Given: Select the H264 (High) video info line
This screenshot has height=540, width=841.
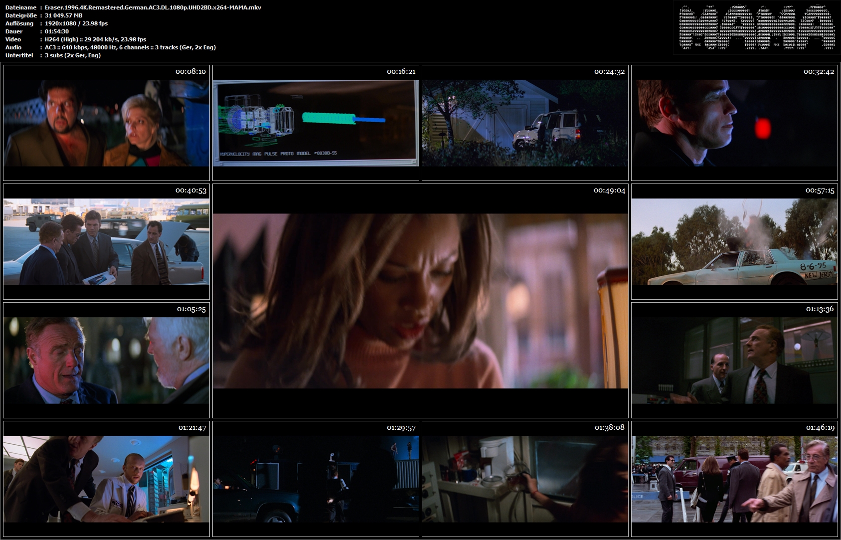Looking at the screenshot, I should [96, 39].
